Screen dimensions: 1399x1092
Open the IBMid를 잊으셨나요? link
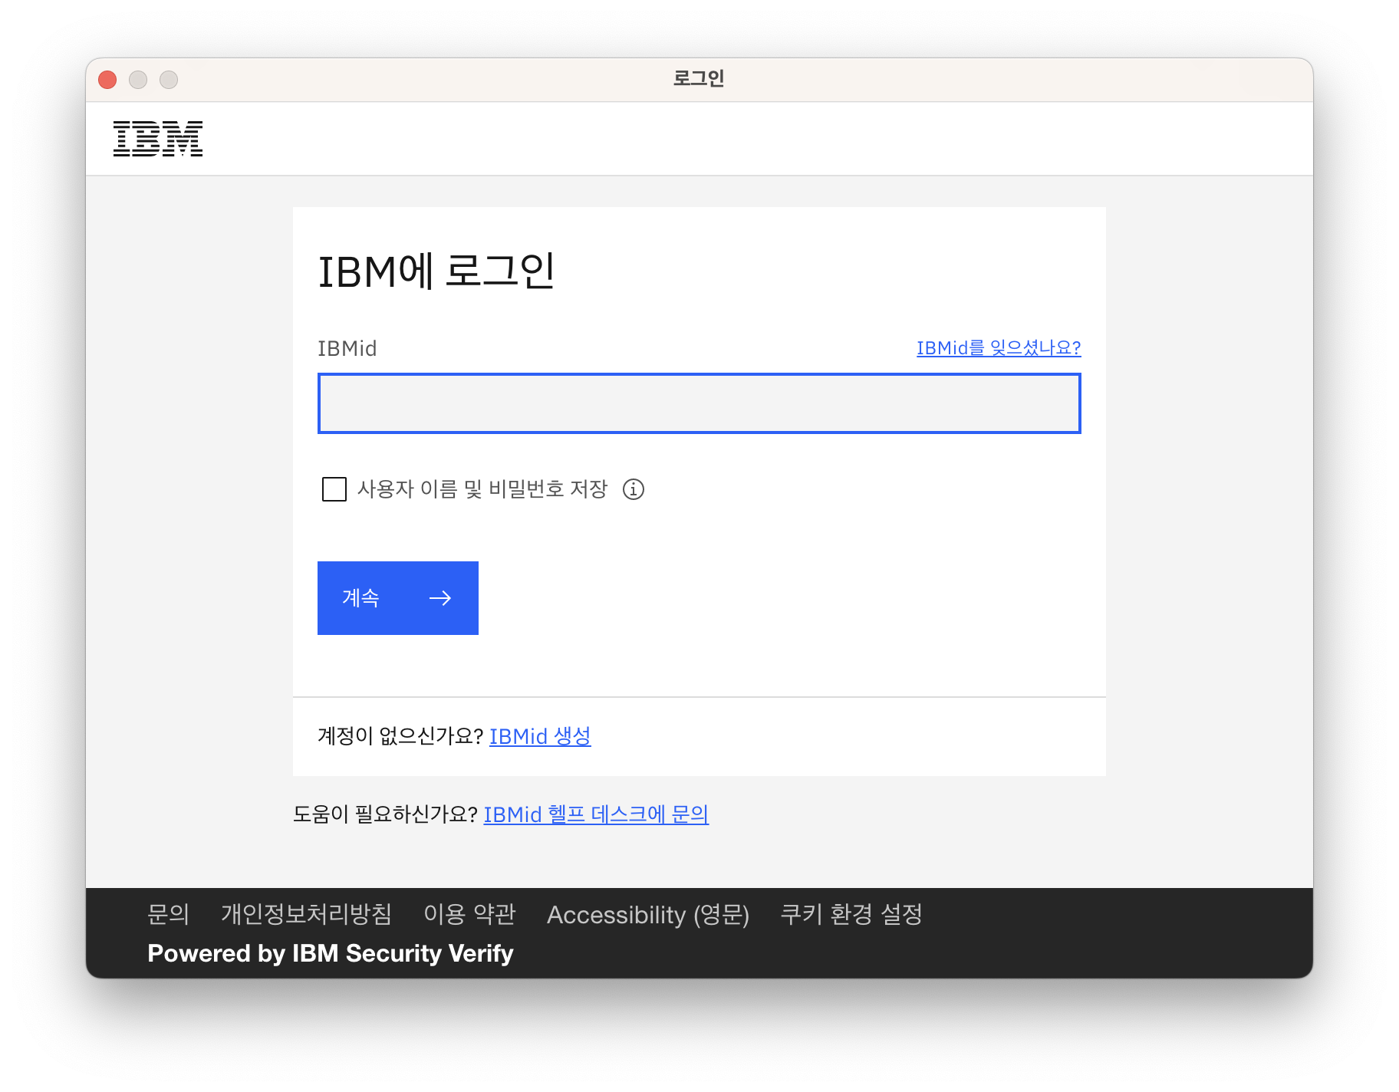pyautogui.click(x=999, y=348)
